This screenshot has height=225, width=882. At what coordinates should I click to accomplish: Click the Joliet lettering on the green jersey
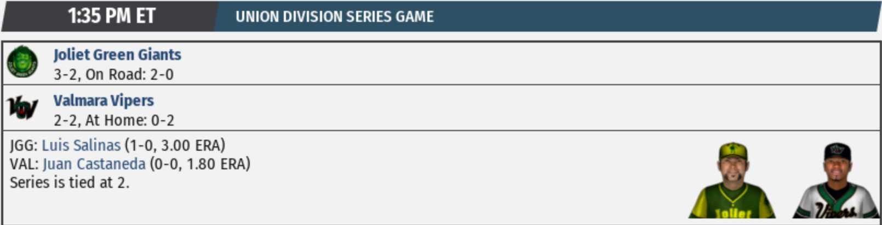(x=732, y=212)
